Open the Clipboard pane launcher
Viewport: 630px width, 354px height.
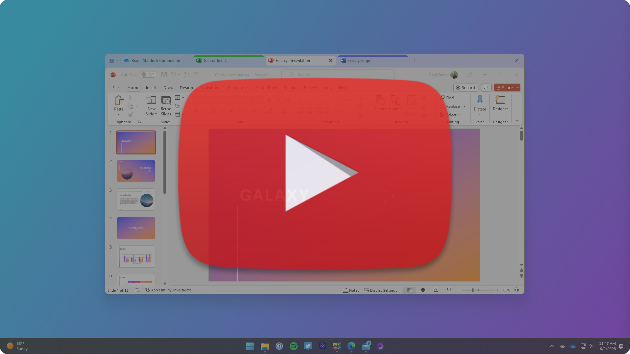139,122
